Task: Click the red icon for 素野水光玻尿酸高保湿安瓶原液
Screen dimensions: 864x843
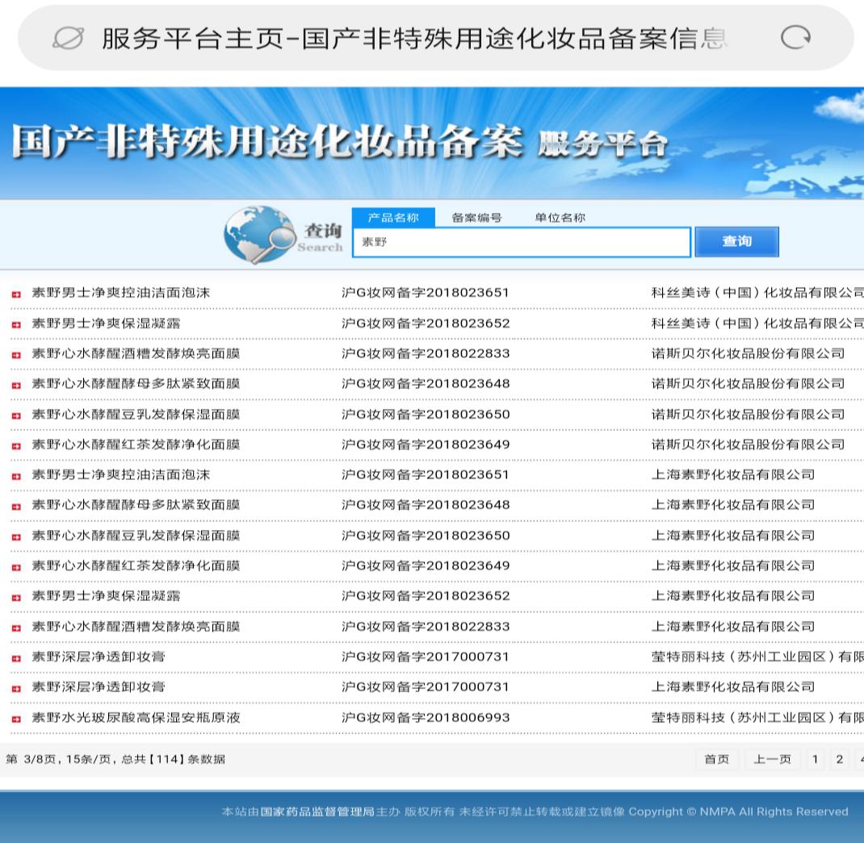Action: (16, 717)
